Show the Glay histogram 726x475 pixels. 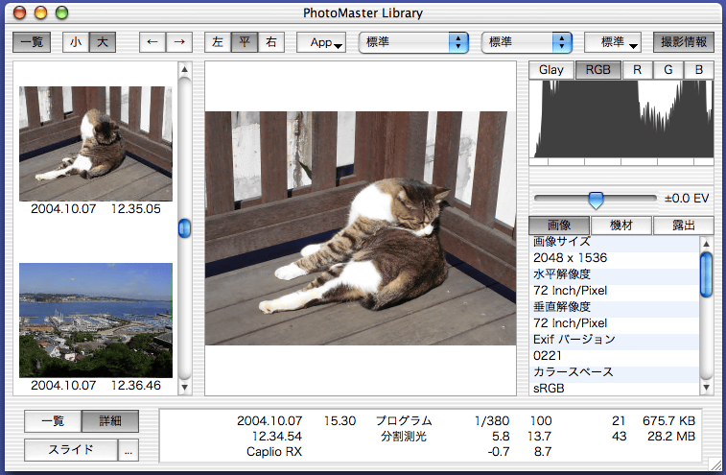[x=551, y=70]
